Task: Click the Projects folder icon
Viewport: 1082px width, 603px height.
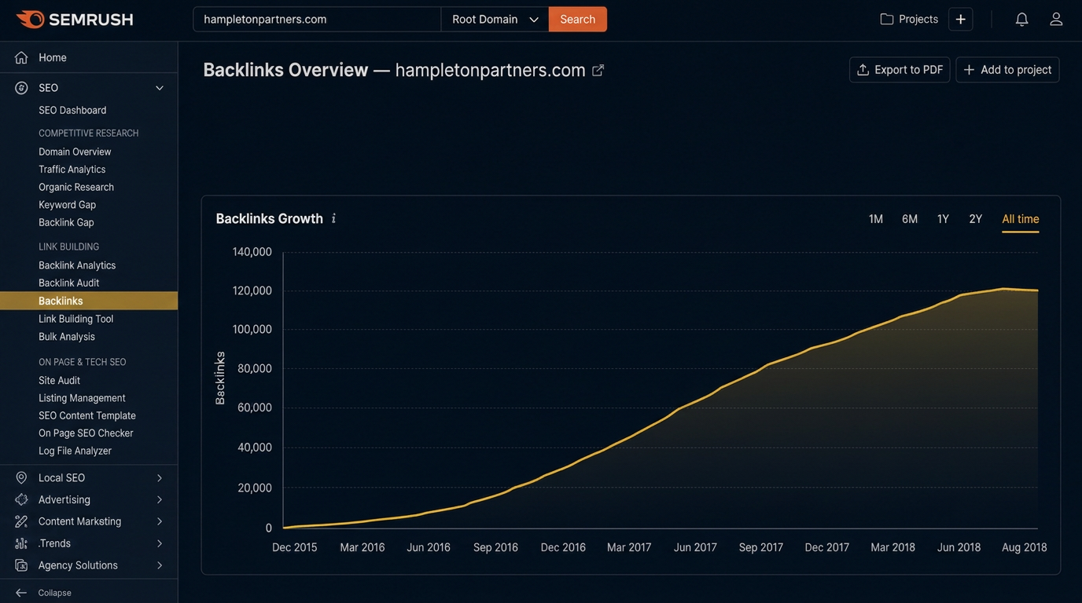Action: (x=887, y=20)
